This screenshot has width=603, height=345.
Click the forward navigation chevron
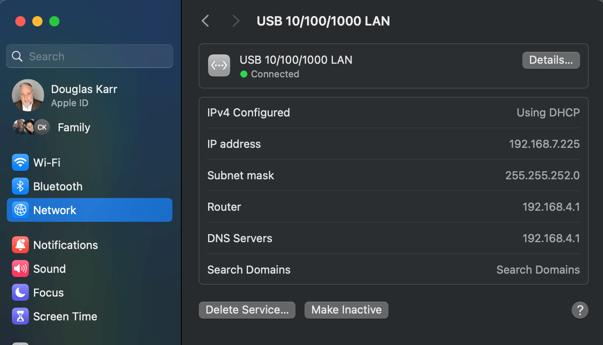coord(236,20)
